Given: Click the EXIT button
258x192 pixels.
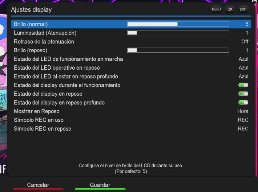Looking at the screenshot, I should point(243,9).
